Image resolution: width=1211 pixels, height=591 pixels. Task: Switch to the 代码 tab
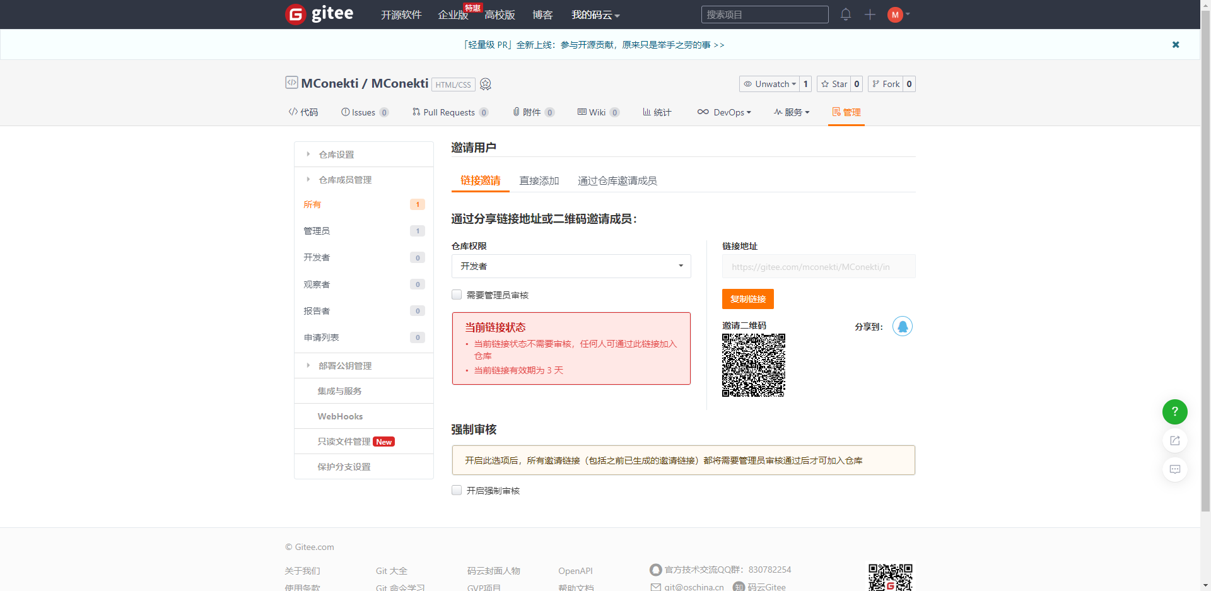coord(303,112)
